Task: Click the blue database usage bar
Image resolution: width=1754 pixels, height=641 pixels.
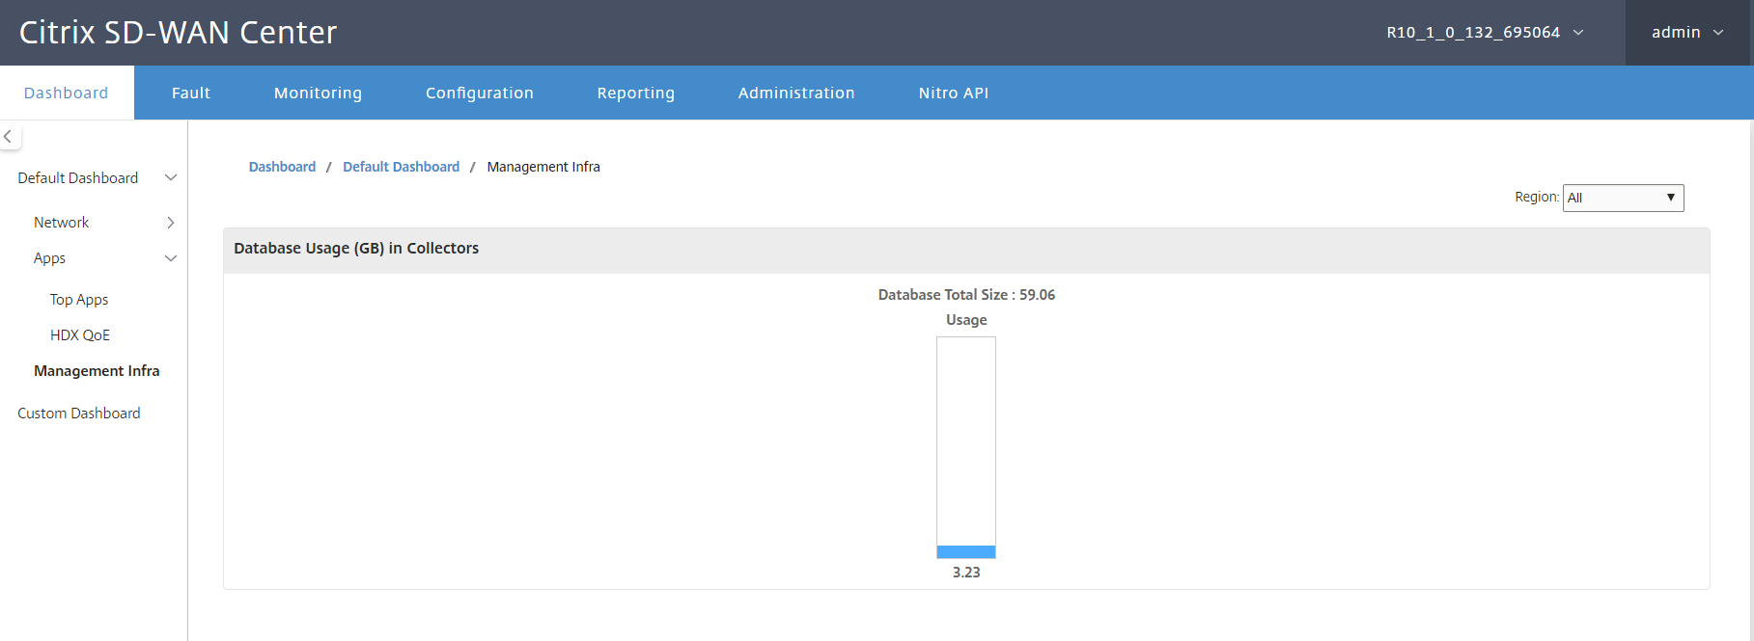Action: [x=966, y=552]
